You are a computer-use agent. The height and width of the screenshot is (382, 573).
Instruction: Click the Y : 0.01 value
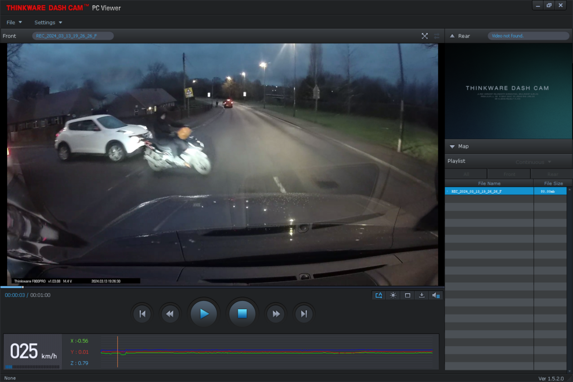click(x=80, y=352)
